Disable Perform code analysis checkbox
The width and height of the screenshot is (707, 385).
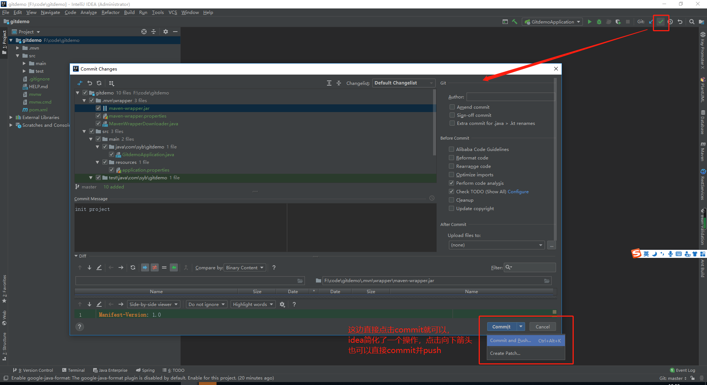click(451, 183)
